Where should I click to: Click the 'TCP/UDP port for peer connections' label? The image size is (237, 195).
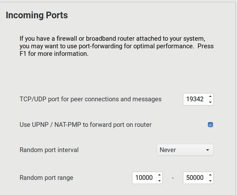tap(90, 99)
